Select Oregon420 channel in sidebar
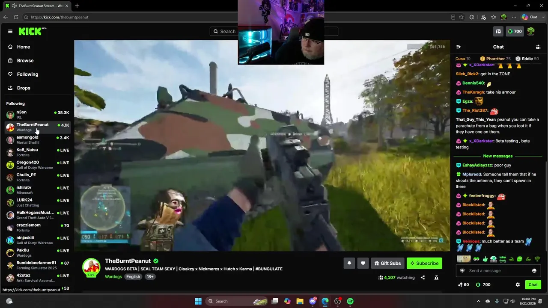This screenshot has width=548, height=308. pos(38,165)
